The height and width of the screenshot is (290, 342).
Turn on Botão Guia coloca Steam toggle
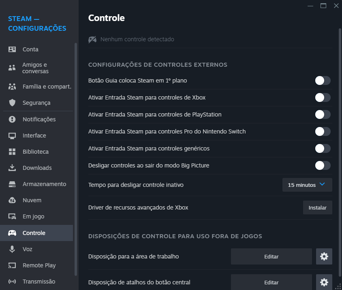pos(323,80)
